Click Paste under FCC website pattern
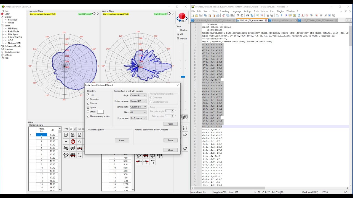This screenshot has height=198, width=353. (x=170, y=140)
